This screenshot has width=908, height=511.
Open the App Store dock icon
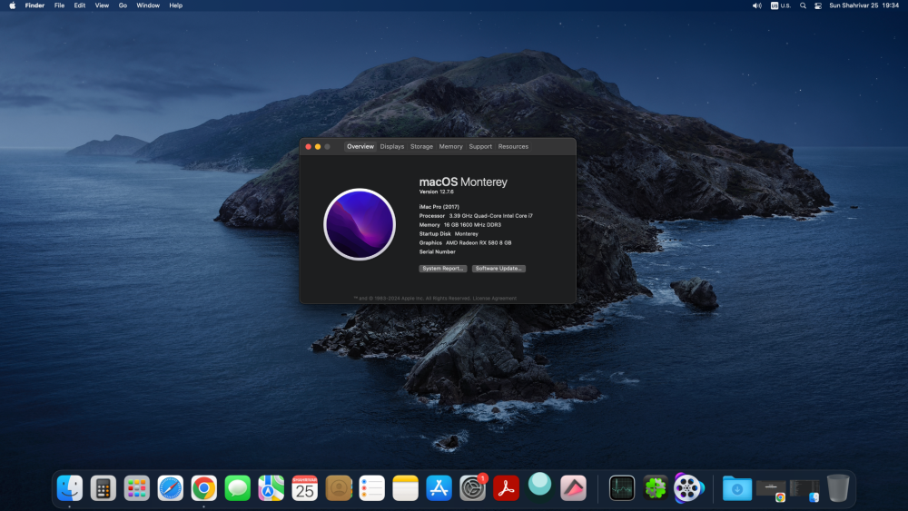tap(439, 487)
